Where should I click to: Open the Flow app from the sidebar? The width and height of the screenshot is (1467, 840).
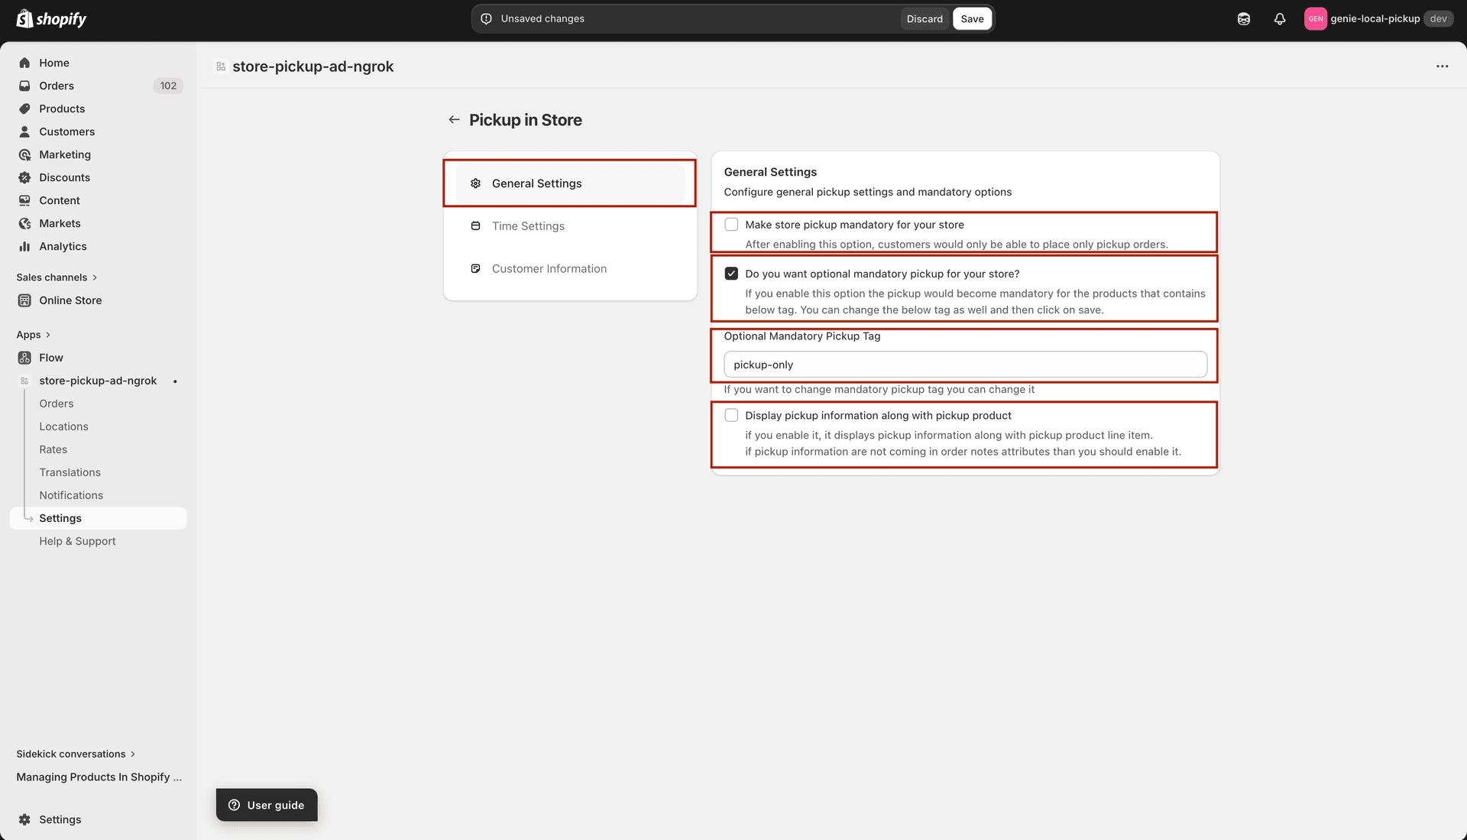click(51, 357)
